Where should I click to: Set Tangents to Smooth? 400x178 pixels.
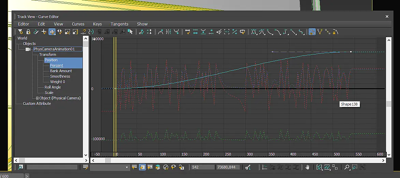301,32
